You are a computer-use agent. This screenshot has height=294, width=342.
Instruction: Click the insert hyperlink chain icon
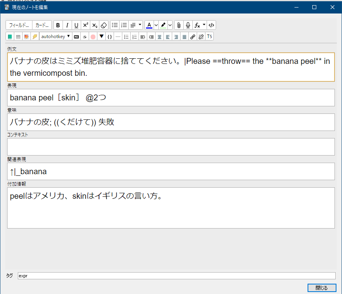(193, 37)
